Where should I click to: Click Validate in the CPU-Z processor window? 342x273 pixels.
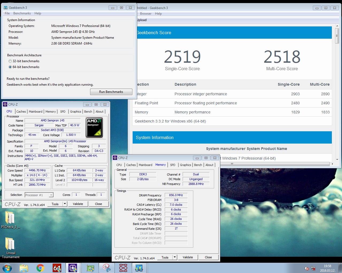click(78, 204)
